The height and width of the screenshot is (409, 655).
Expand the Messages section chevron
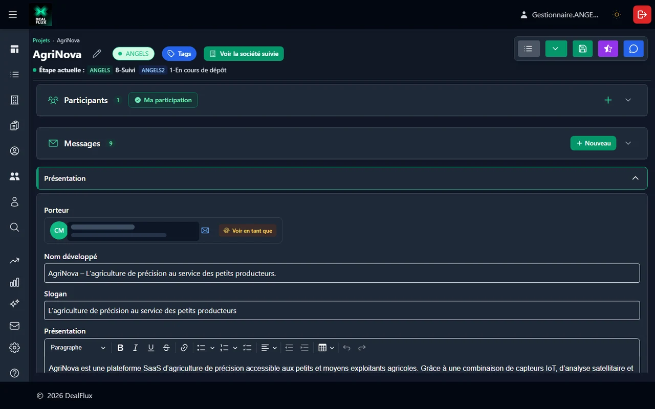[x=628, y=143]
